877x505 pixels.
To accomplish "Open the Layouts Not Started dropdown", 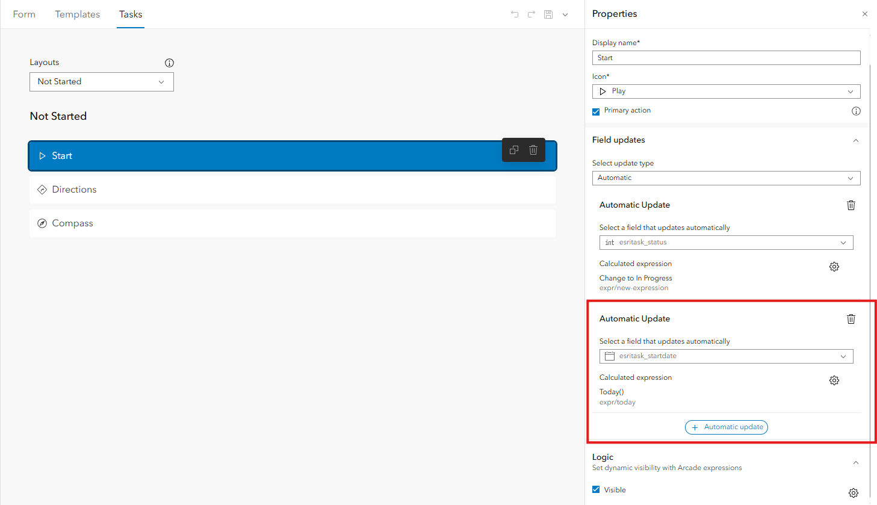I will click(x=102, y=82).
